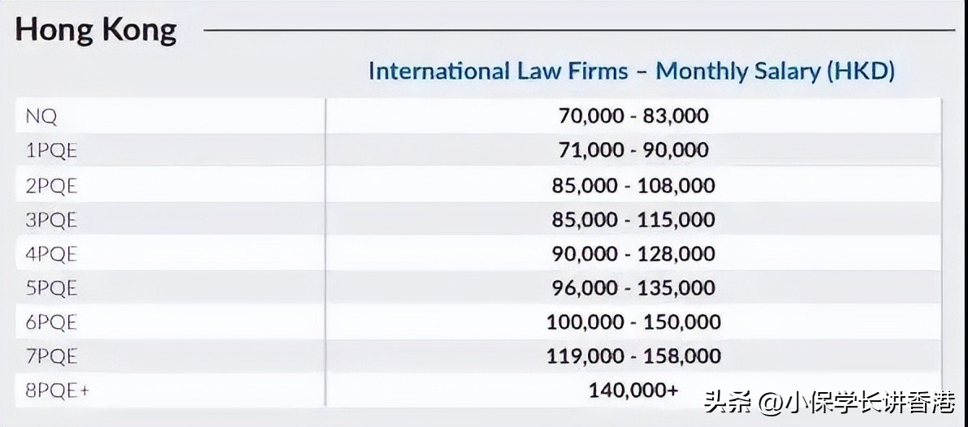
Task: Select the 4PQE row label
Action: [50, 254]
